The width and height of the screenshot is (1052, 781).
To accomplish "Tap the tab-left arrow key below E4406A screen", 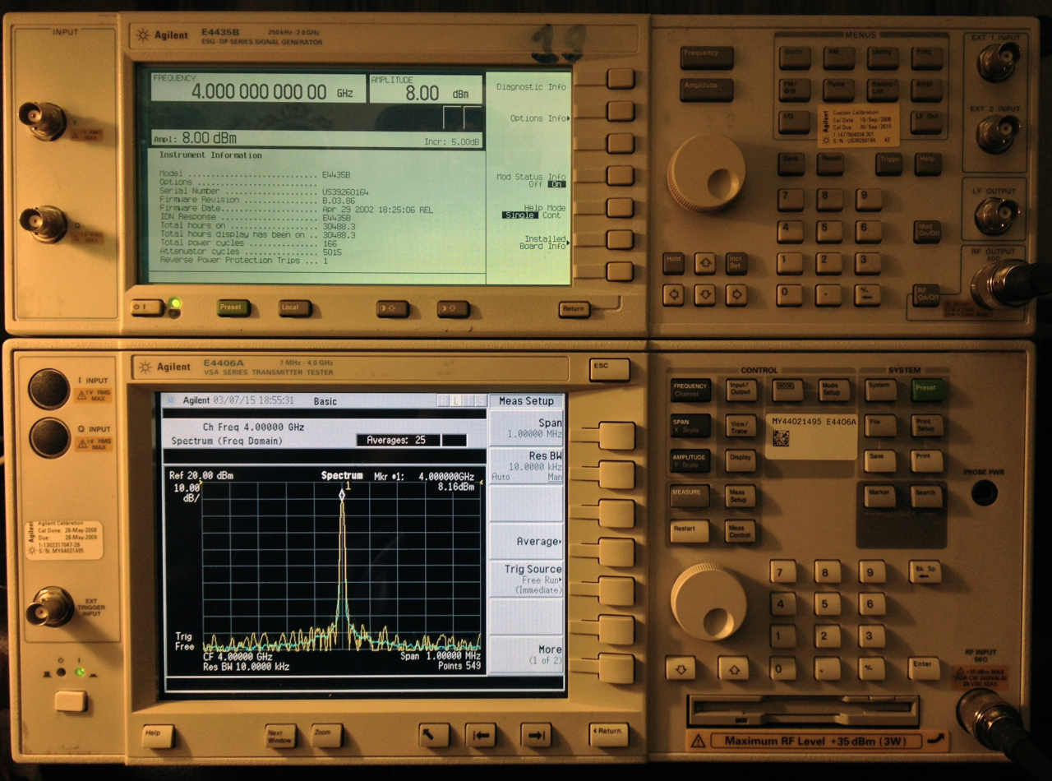I will click(x=481, y=734).
